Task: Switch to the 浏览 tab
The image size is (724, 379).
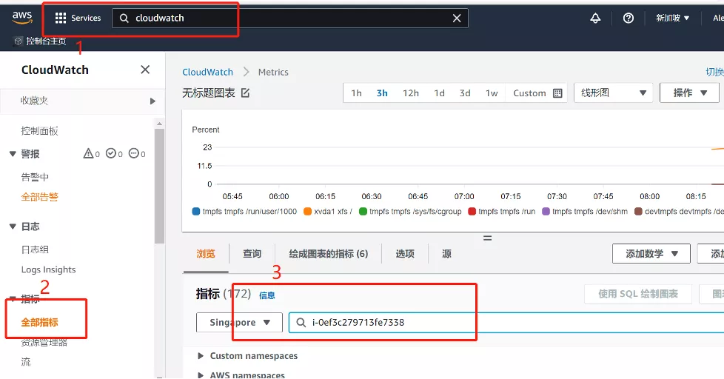Action: tap(206, 254)
